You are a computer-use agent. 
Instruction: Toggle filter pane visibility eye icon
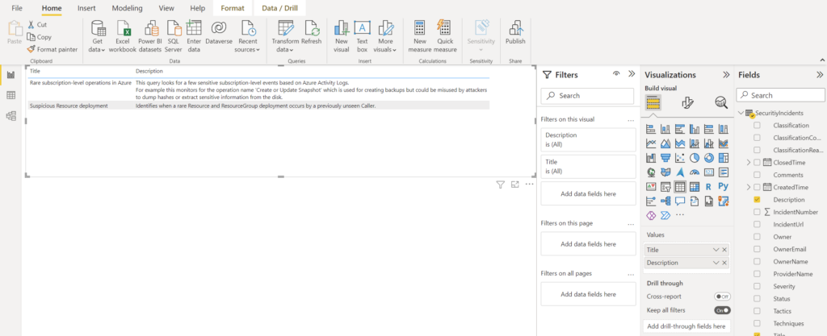[616, 74]
